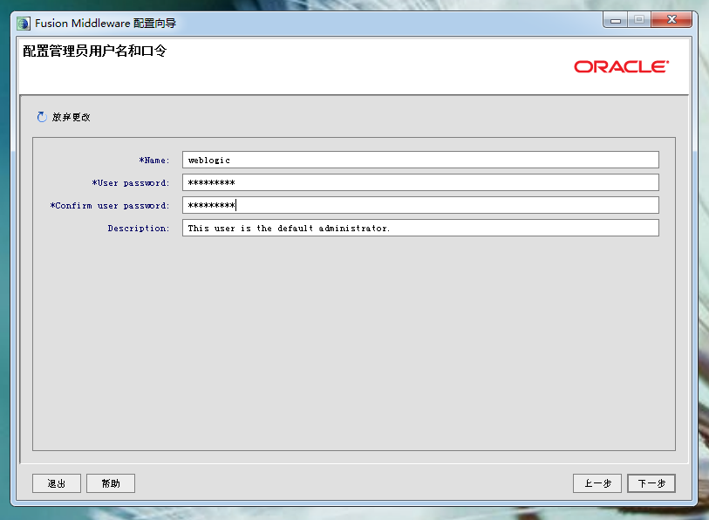Focus the Confirm user password field
The height and width of the screenshot is (520, 709).
coord(420,205)
